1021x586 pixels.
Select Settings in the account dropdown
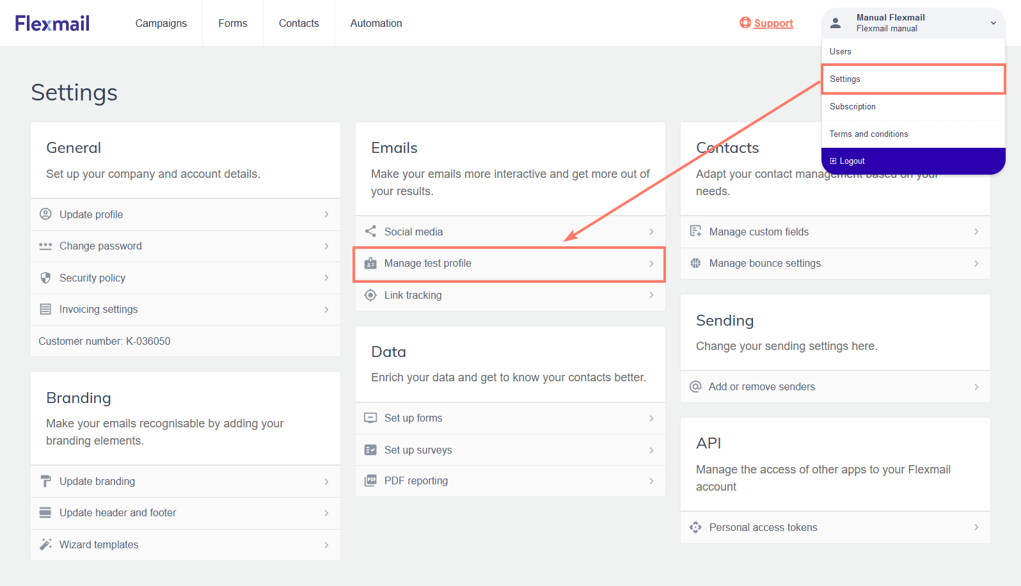tap(914, 79)
